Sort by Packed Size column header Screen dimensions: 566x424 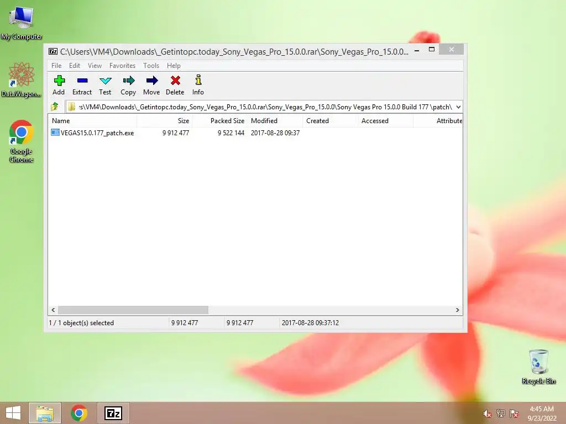[220, 121]
